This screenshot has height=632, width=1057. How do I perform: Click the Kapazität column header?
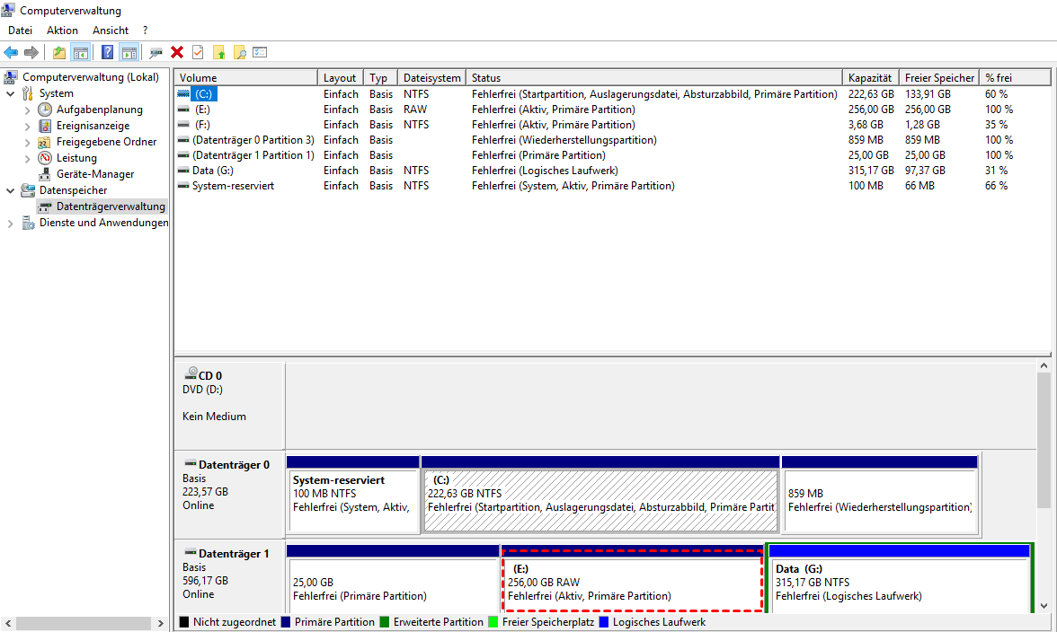869,78
